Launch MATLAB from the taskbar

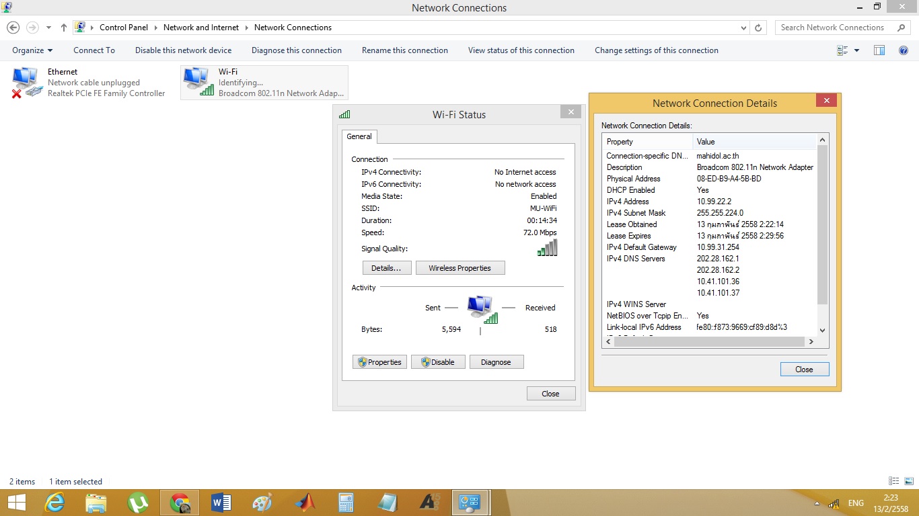(305, 503)
